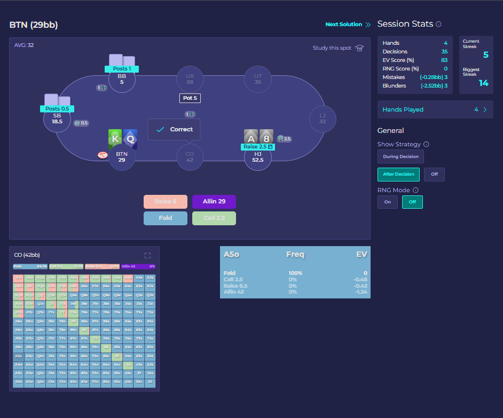Click the Biggest Streak value 14

484,83
